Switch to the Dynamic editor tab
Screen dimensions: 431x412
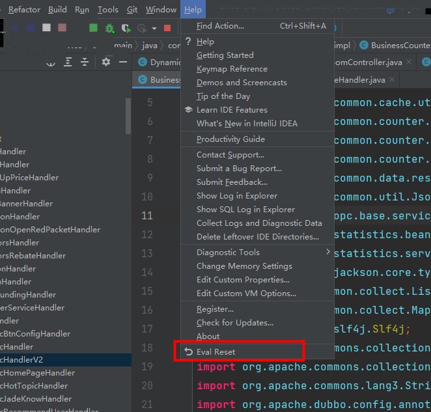pyautogui.click(x=157, y=62)
